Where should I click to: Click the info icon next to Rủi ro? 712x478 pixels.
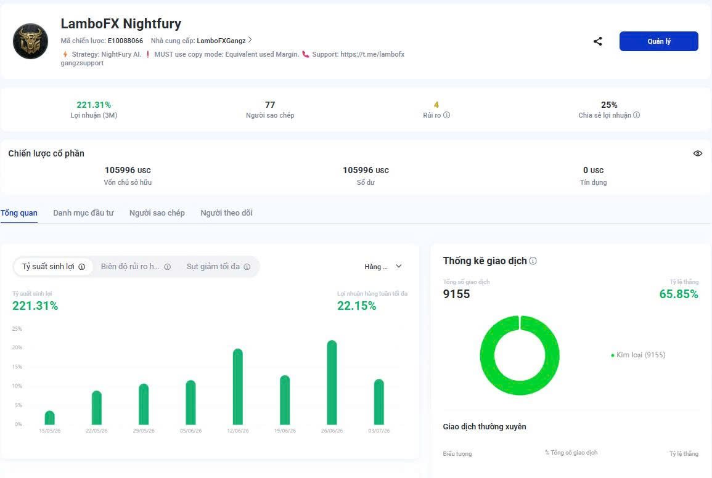pyautogui.click(x=447, y=115)
